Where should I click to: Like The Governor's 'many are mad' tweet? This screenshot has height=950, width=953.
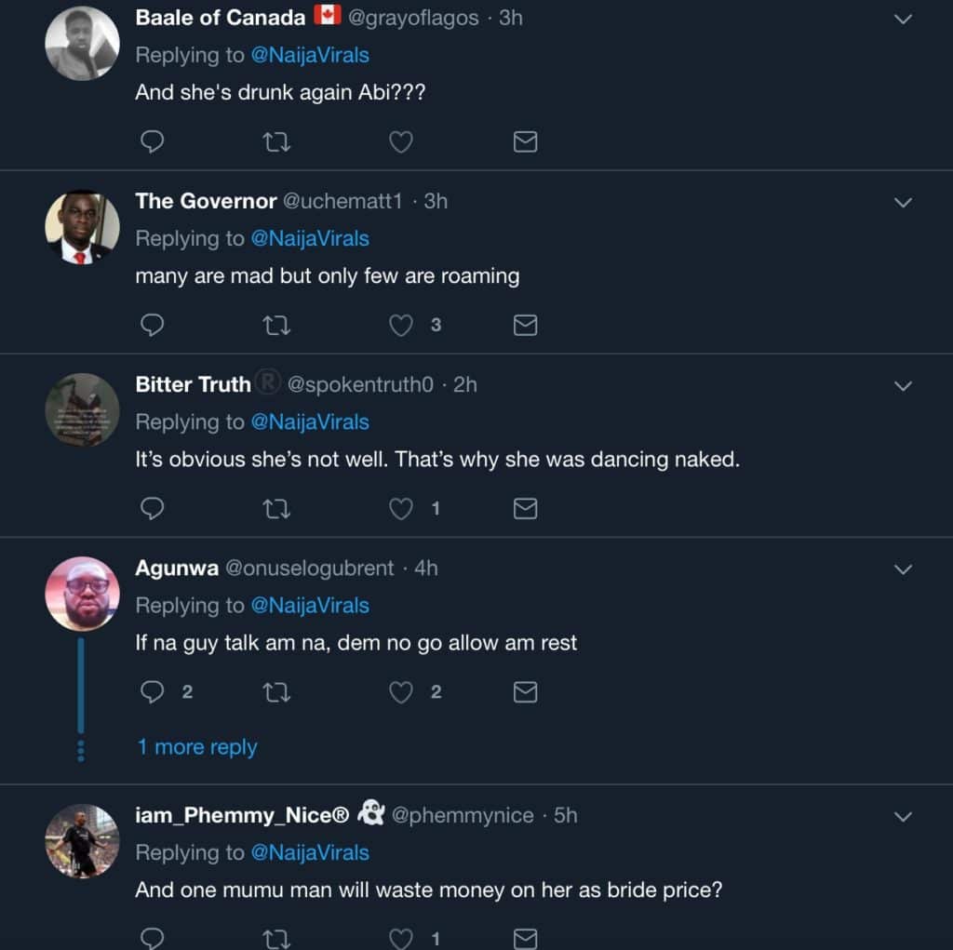(401, 325)
